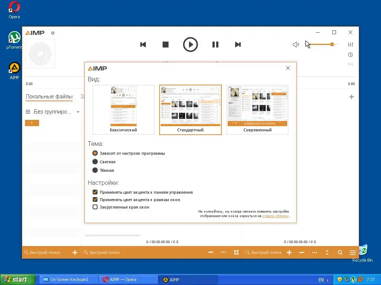Mute sound with the speaker icon
This screenshot has width=381, height=285.
click(296, 45)
